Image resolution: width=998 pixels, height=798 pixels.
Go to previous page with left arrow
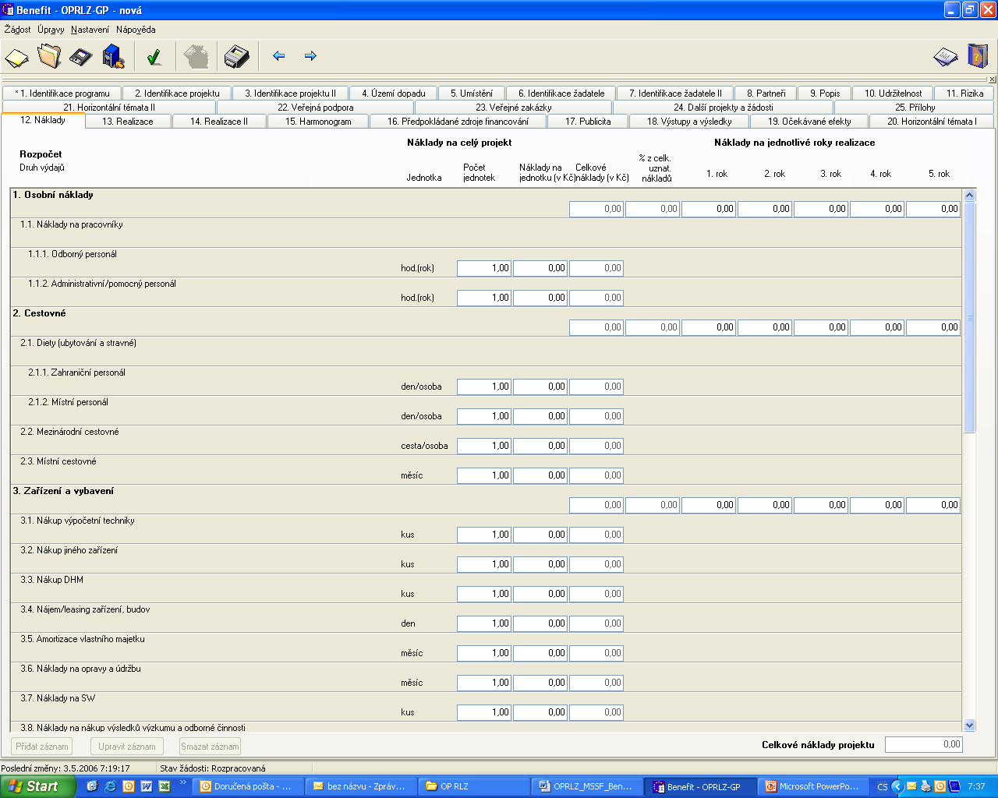[278, 56]
